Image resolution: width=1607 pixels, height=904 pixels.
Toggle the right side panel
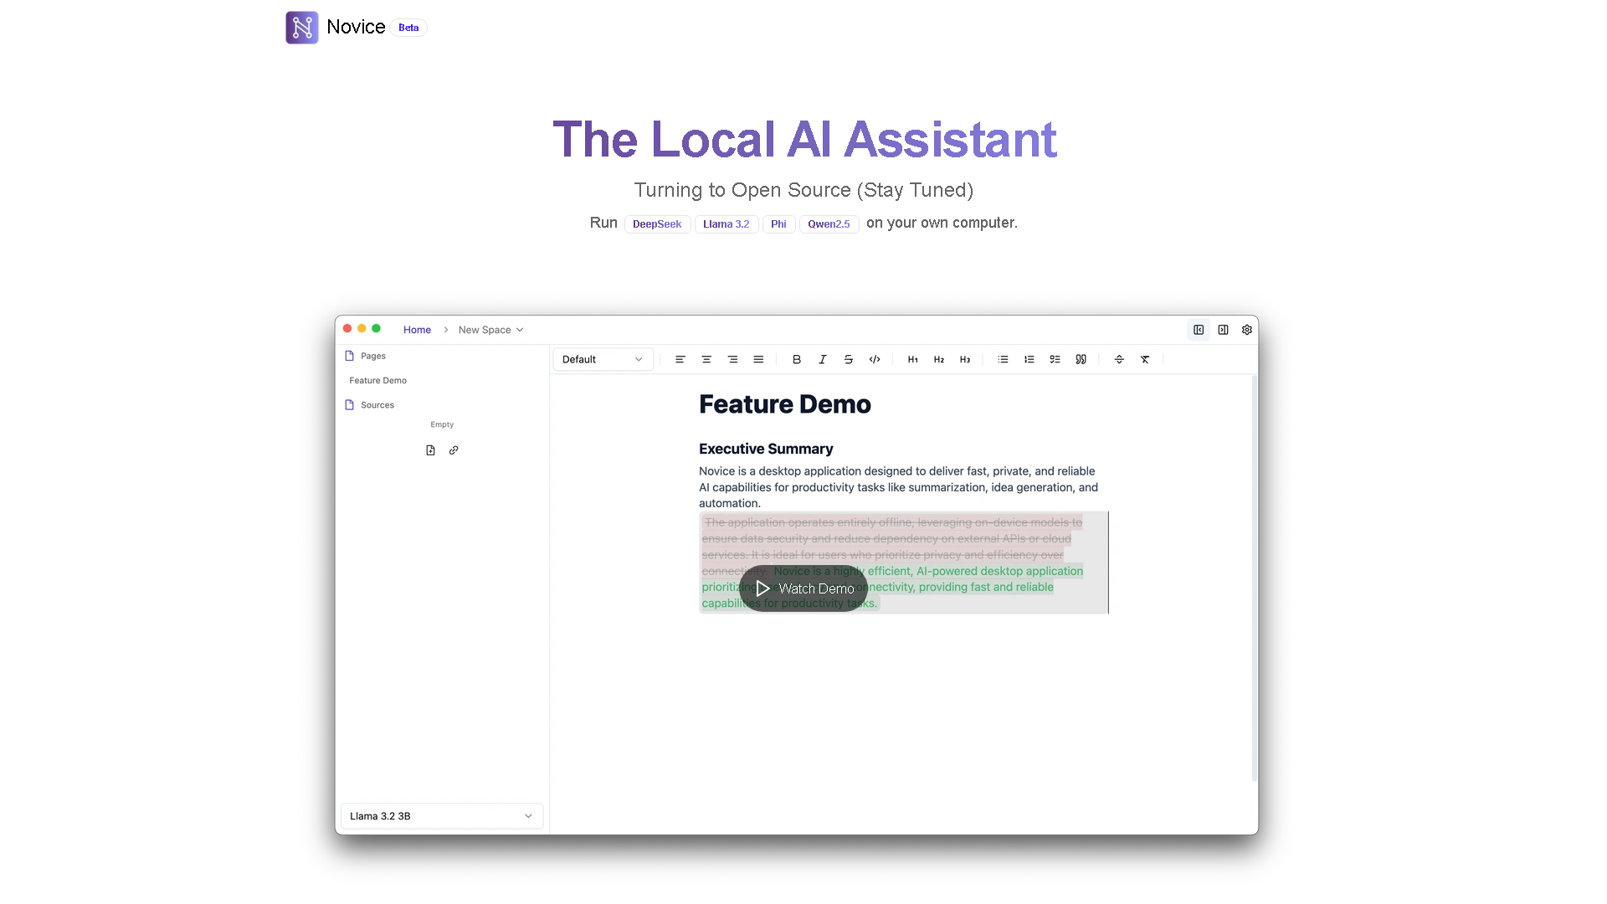click(1223, 329)
